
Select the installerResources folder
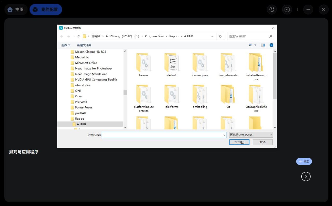point(256,67)
